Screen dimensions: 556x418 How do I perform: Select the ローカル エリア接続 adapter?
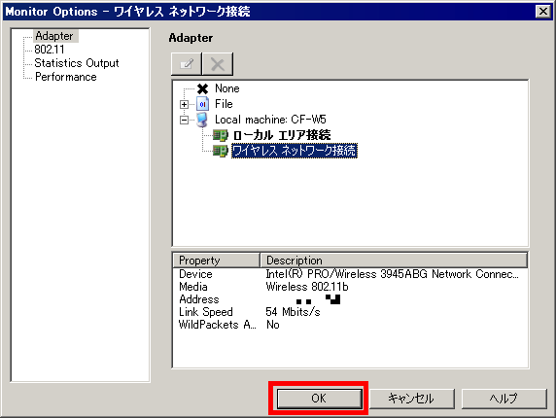282,135
